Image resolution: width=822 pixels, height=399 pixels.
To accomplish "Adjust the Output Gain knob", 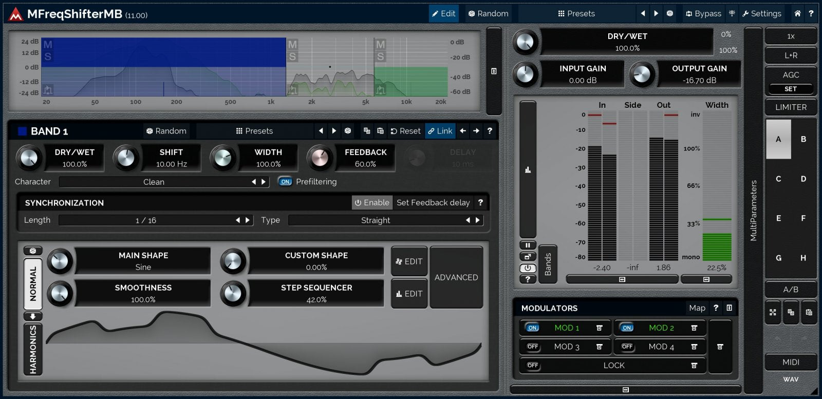I will pos(642,74).
